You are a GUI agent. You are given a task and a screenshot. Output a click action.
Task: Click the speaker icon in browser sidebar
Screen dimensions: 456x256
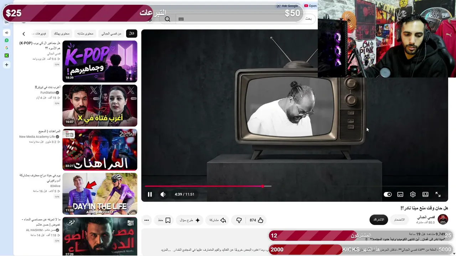click(6, 33)
